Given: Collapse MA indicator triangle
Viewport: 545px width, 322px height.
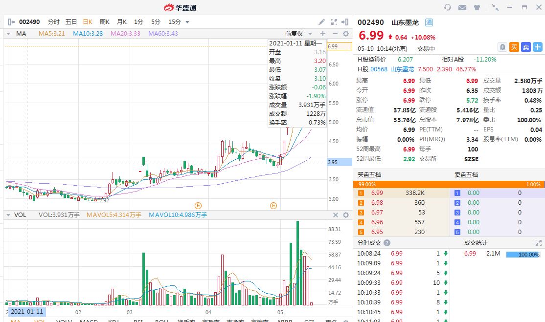Looking at the screenshot, I should pyautogui.click(x=8, y=34).
